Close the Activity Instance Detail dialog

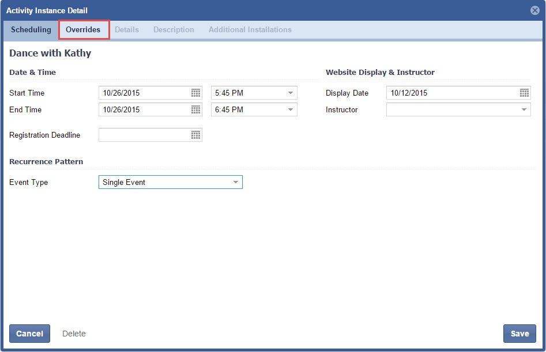tap(534, 10)
